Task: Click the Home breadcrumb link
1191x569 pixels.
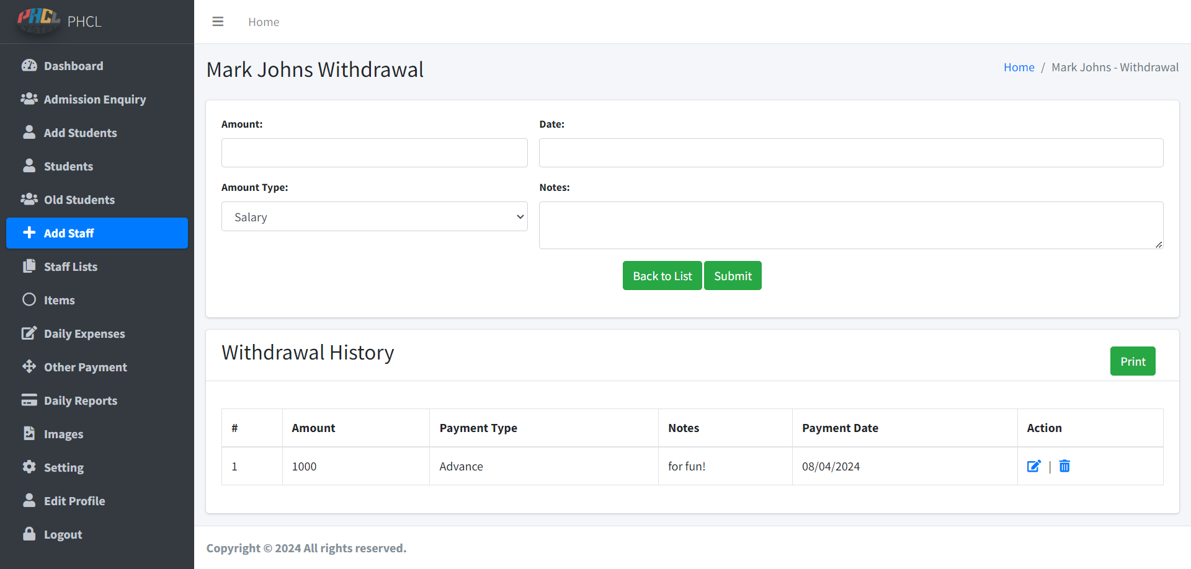Action: tap(1019, 67)
